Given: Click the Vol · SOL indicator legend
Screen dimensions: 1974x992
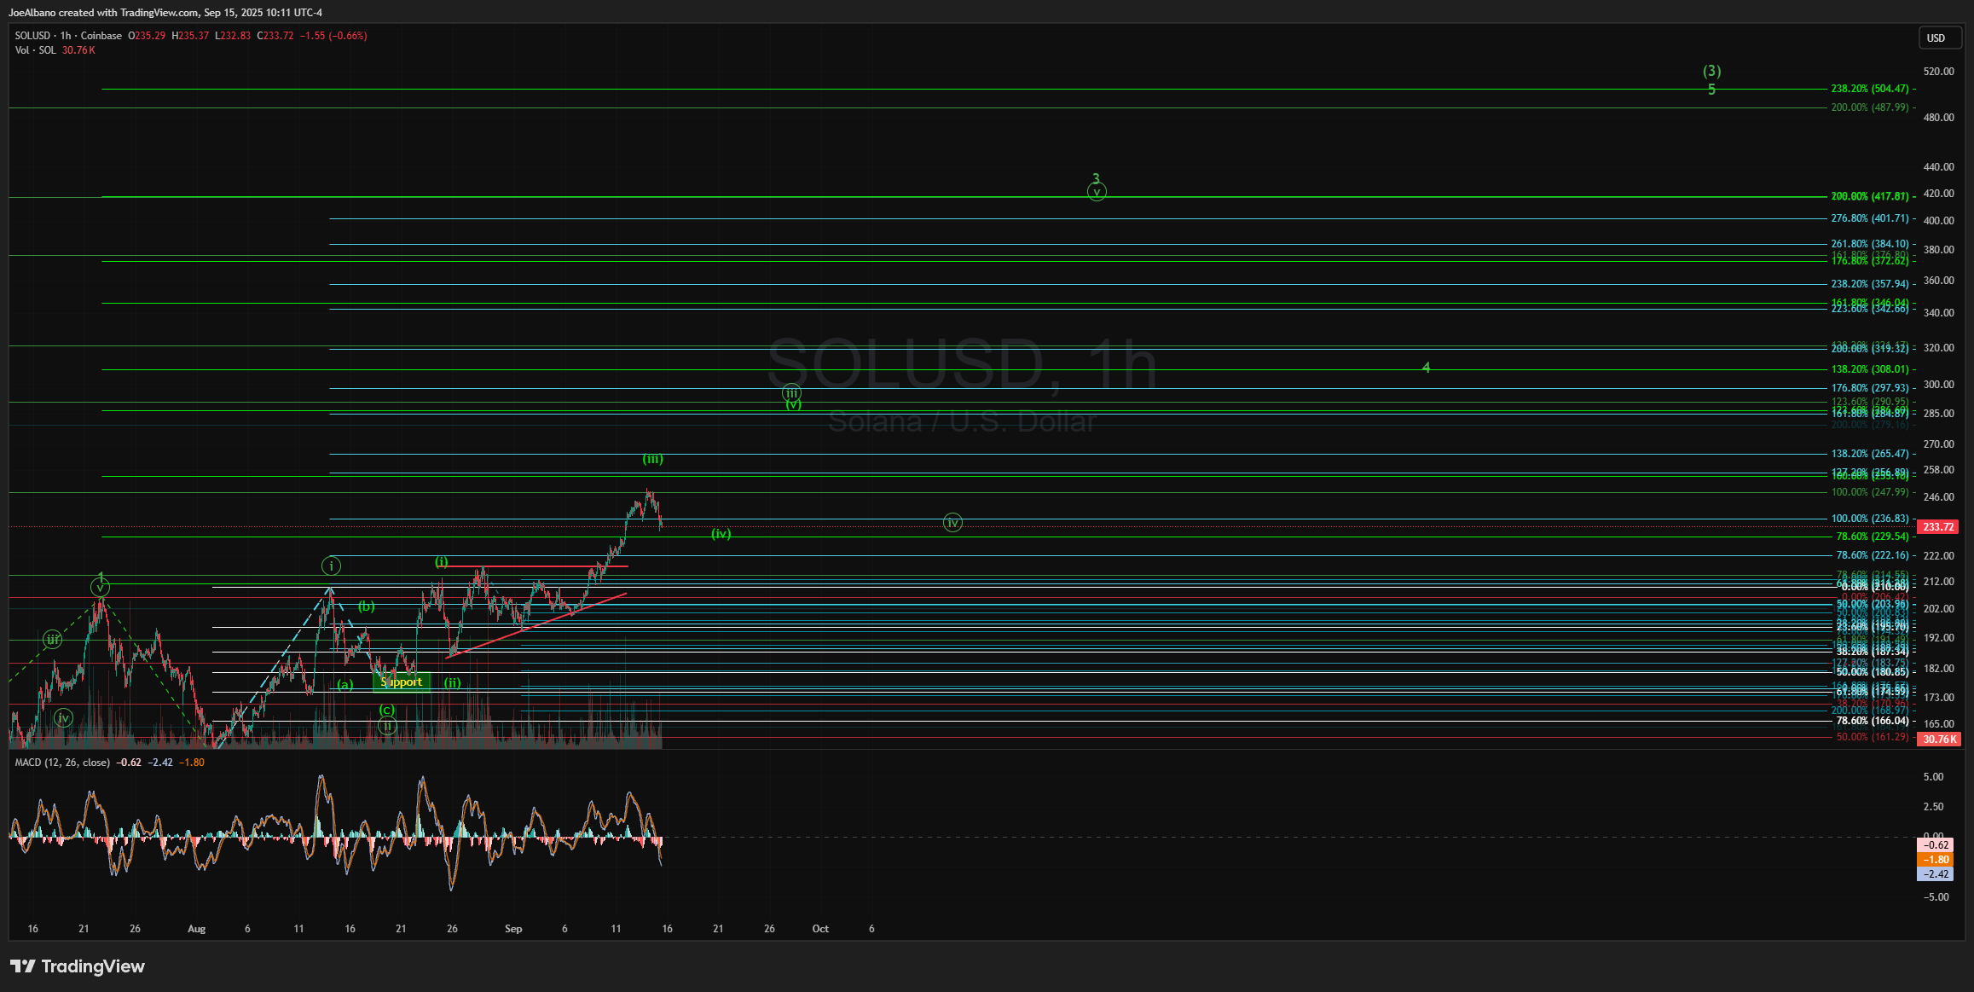Looking at the screenshot, I should coord(35,50).
